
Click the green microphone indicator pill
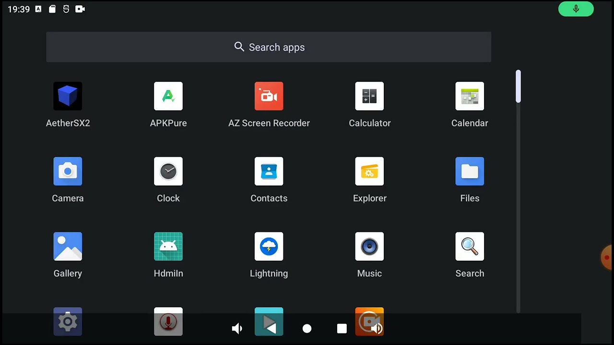576,9
